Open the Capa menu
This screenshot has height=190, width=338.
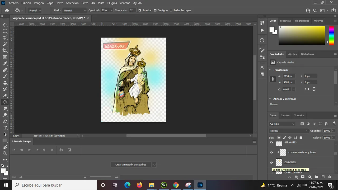50,3
